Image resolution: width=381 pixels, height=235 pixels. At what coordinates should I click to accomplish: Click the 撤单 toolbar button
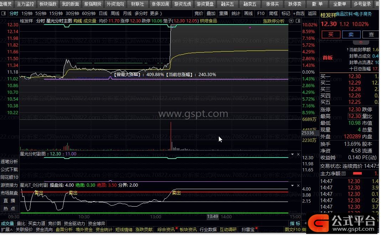[x=317, y=4]
